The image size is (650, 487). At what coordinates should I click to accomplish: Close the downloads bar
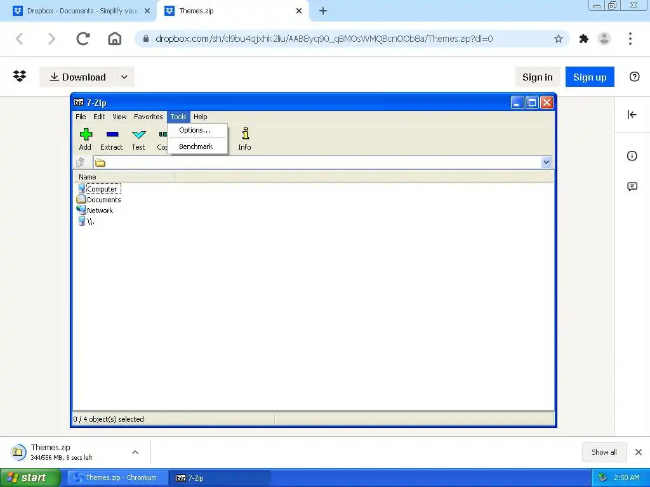tap(639, 451)
